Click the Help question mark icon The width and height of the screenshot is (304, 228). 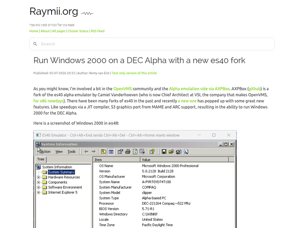click(x=152, y=152)
